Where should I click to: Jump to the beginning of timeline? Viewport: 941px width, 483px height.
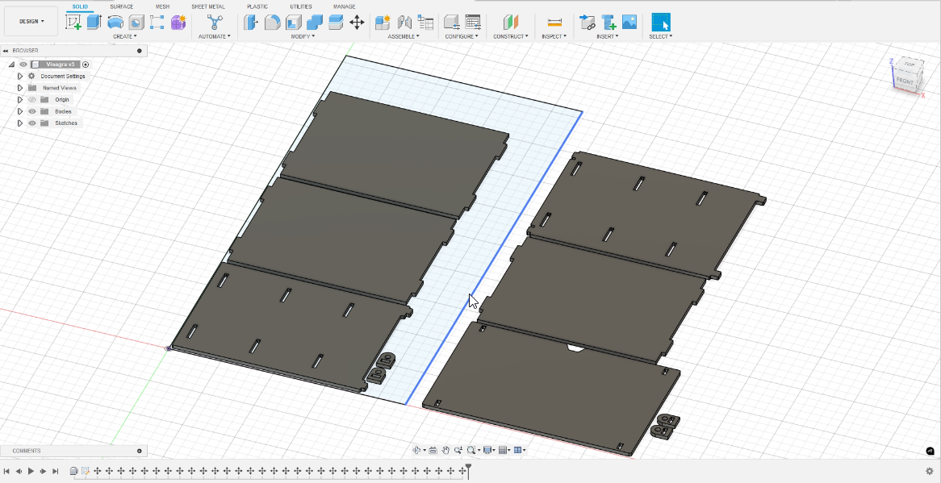coord(6,472)
